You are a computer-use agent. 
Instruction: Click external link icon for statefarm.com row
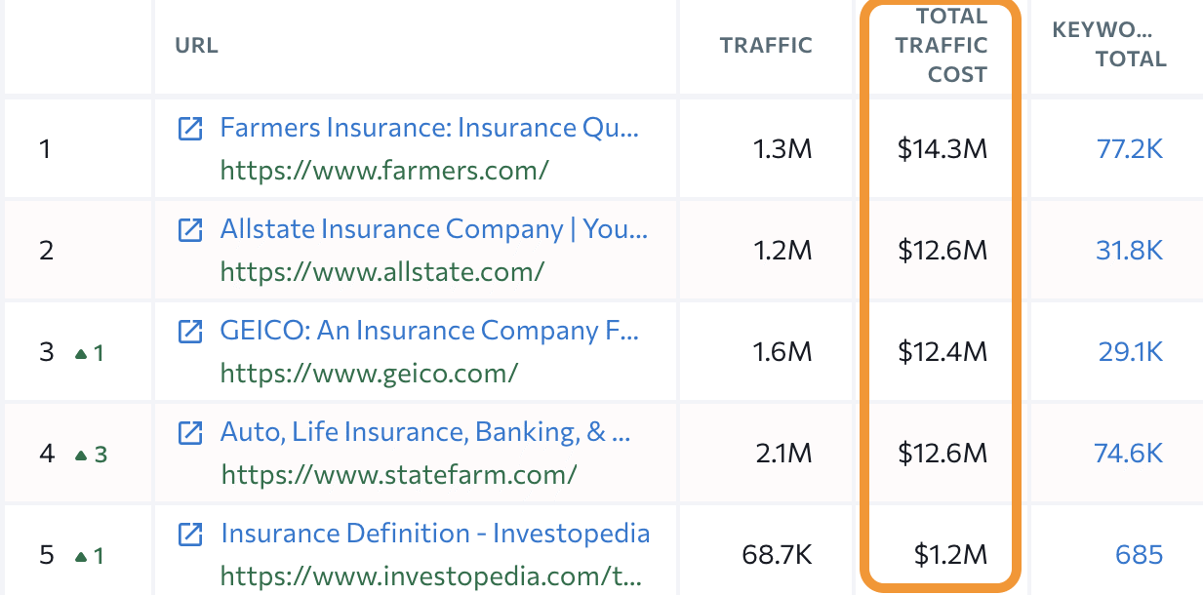pos(190,432)
